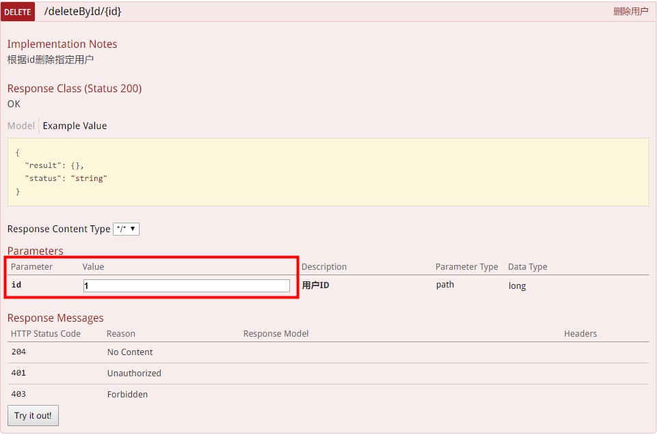Click the red DELETE method badge
The image size is (658, 435).
pyautogui.click(x=18, y=12)
